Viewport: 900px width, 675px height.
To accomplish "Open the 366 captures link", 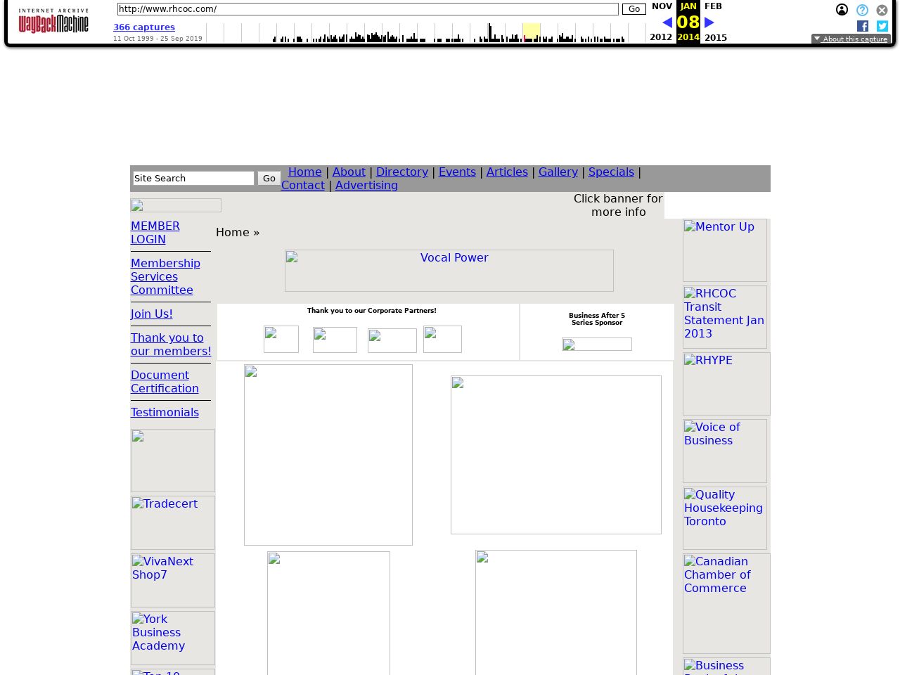I will click(144, 27).
